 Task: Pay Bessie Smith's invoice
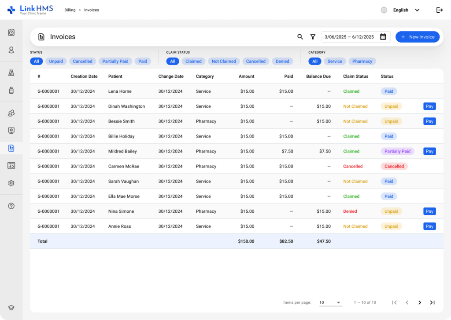click(x=429, y=121)
